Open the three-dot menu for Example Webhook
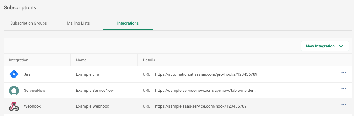This screenshot has width=354, height=116. tap(344, 104)
